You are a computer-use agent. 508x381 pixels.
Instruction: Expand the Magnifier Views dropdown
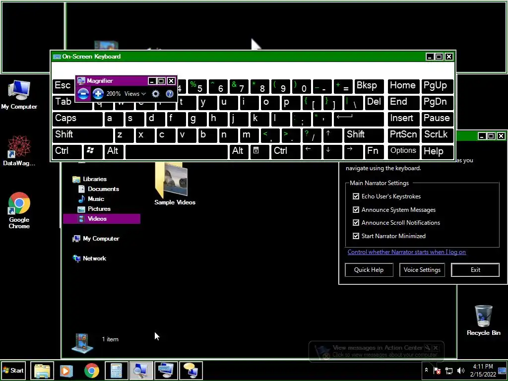[135, 94]
